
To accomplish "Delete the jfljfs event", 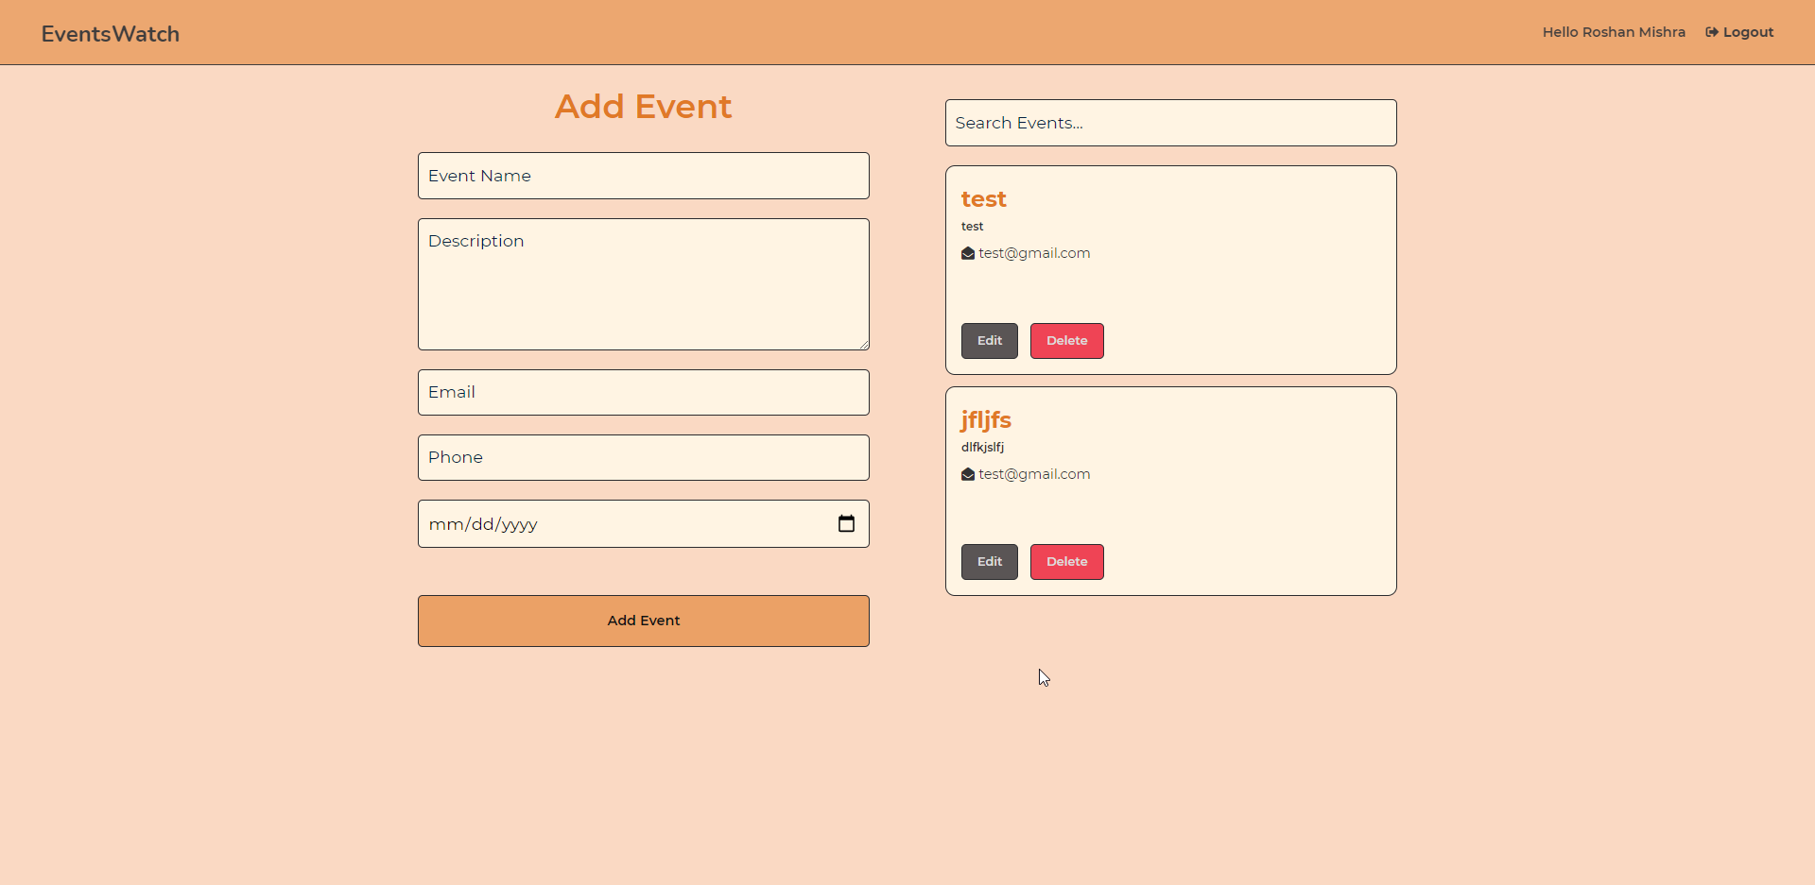I will tap(1066, 562).
